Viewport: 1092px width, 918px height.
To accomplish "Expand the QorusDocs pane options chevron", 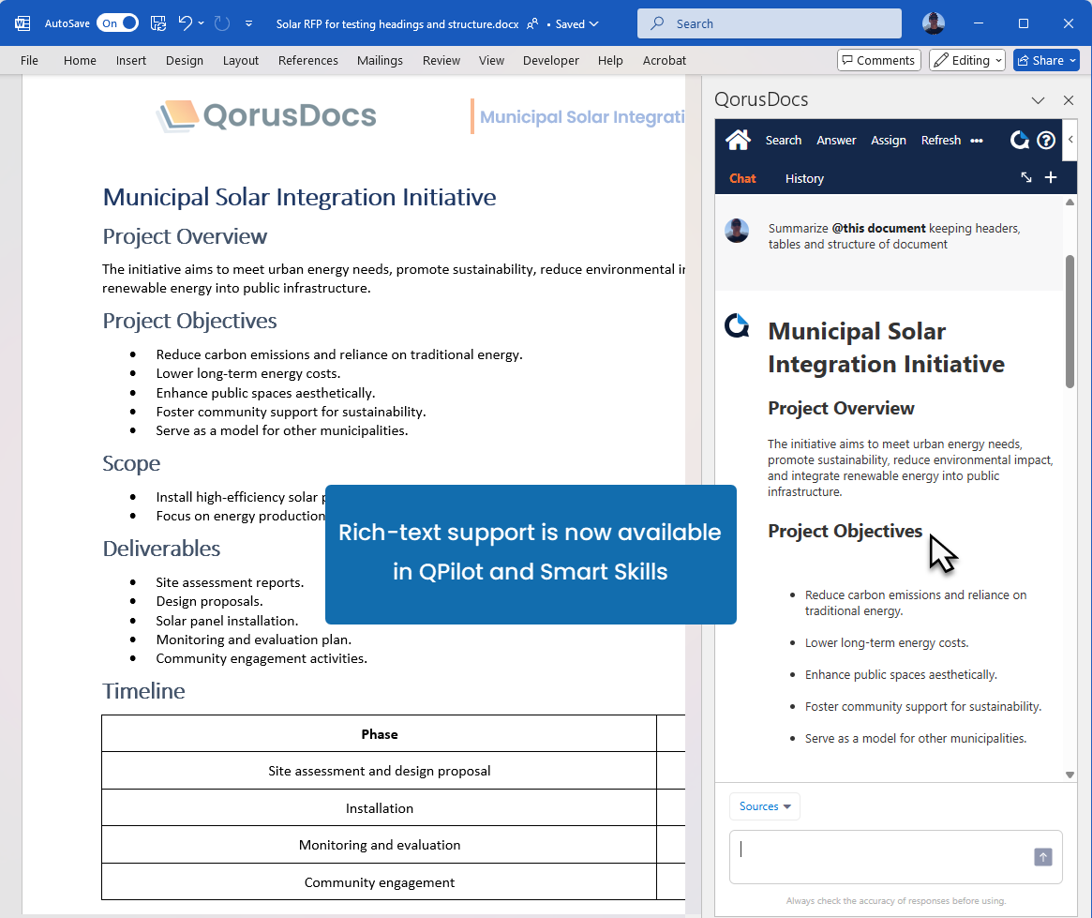I will click(x=1038, y=100).
